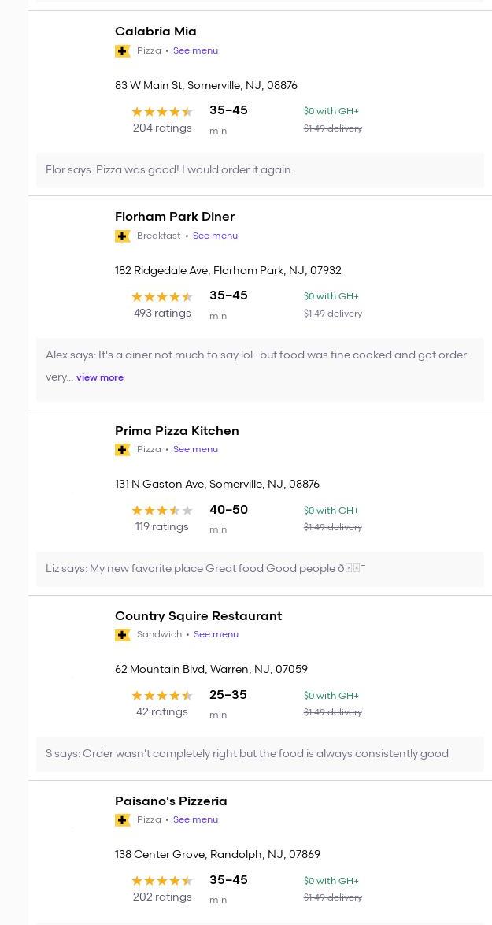Open See menu for Florham Park Diner
This screenshot has width=492, height=925.
click(x=215, y=236)
